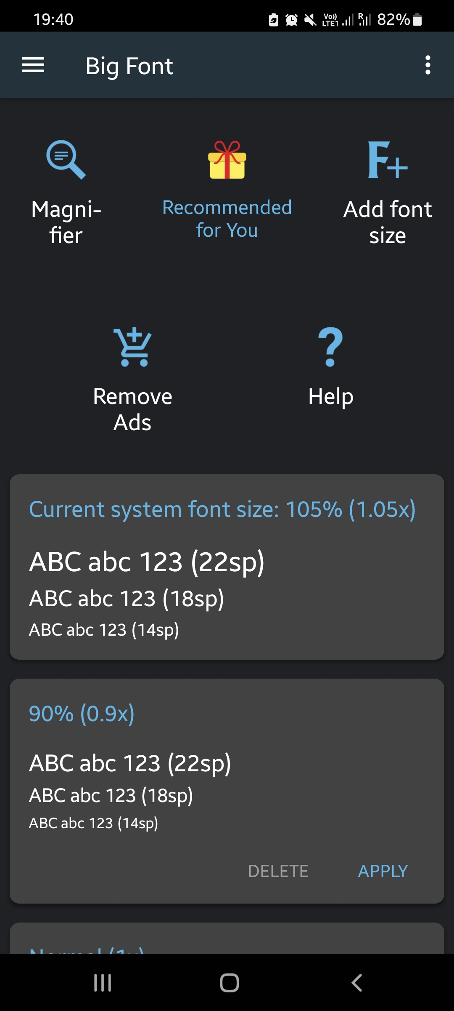
Task: Tap the Magnifier search-glass icon
Action: (66, 160)
